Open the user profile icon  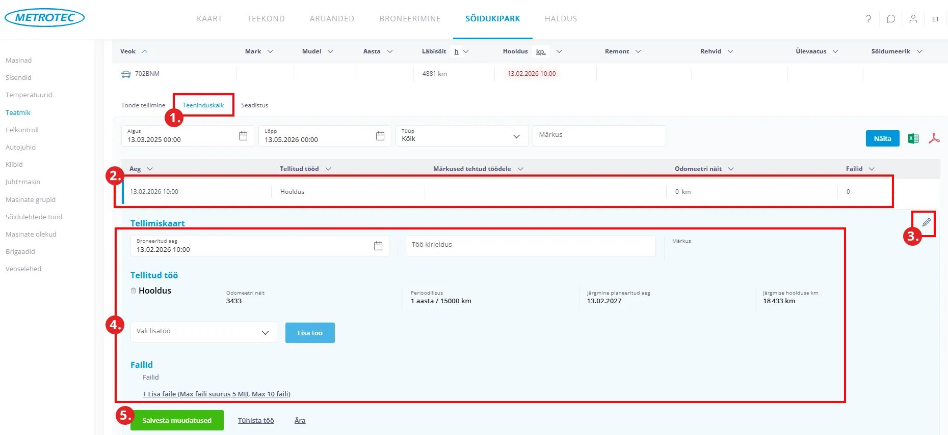pyautogui.click(x=913, y=19)
